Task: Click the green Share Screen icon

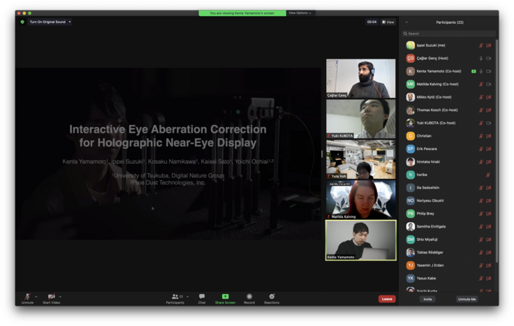Action: click(225, 297)
